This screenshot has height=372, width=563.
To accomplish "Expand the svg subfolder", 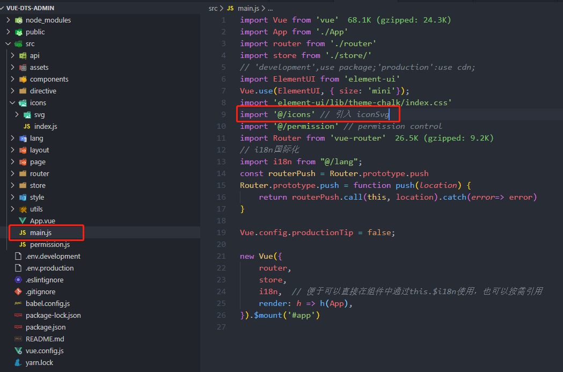I will pos(17,115).
